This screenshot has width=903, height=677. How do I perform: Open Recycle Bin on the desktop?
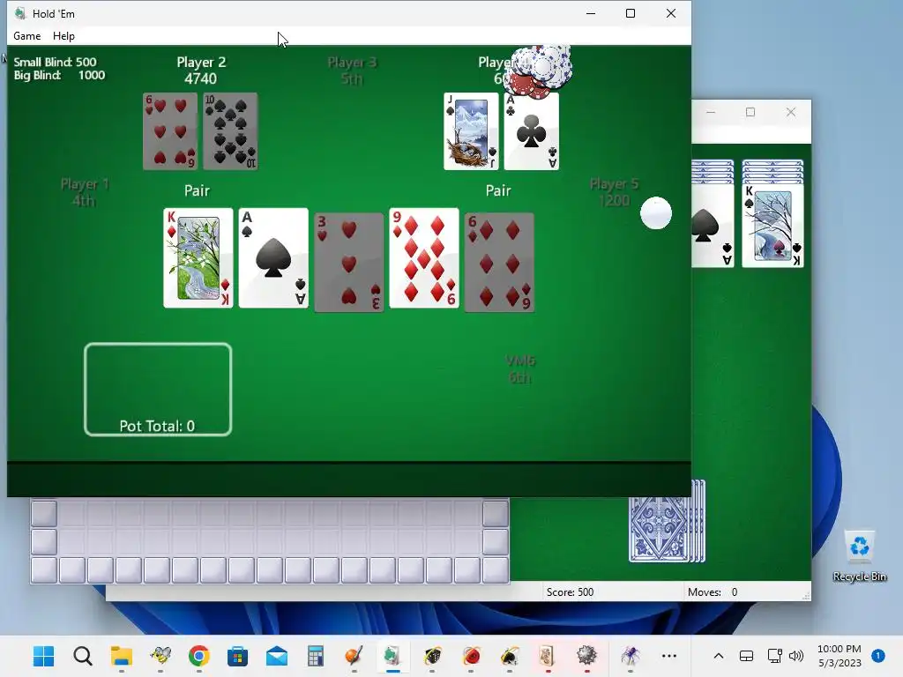coord(859,557)
